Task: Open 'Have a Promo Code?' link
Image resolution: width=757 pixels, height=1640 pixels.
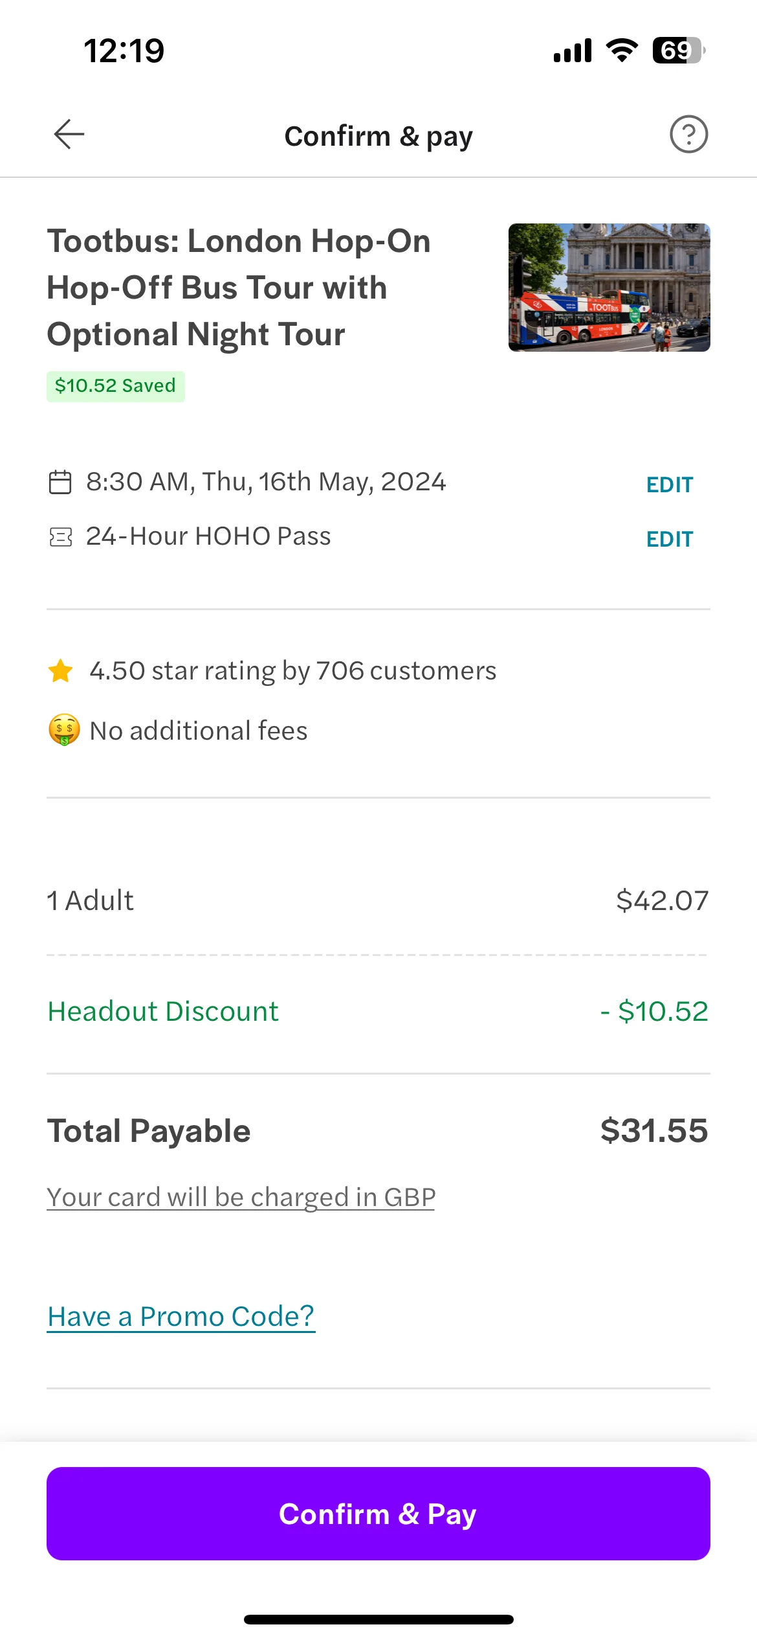Action: coord(181,1316)
